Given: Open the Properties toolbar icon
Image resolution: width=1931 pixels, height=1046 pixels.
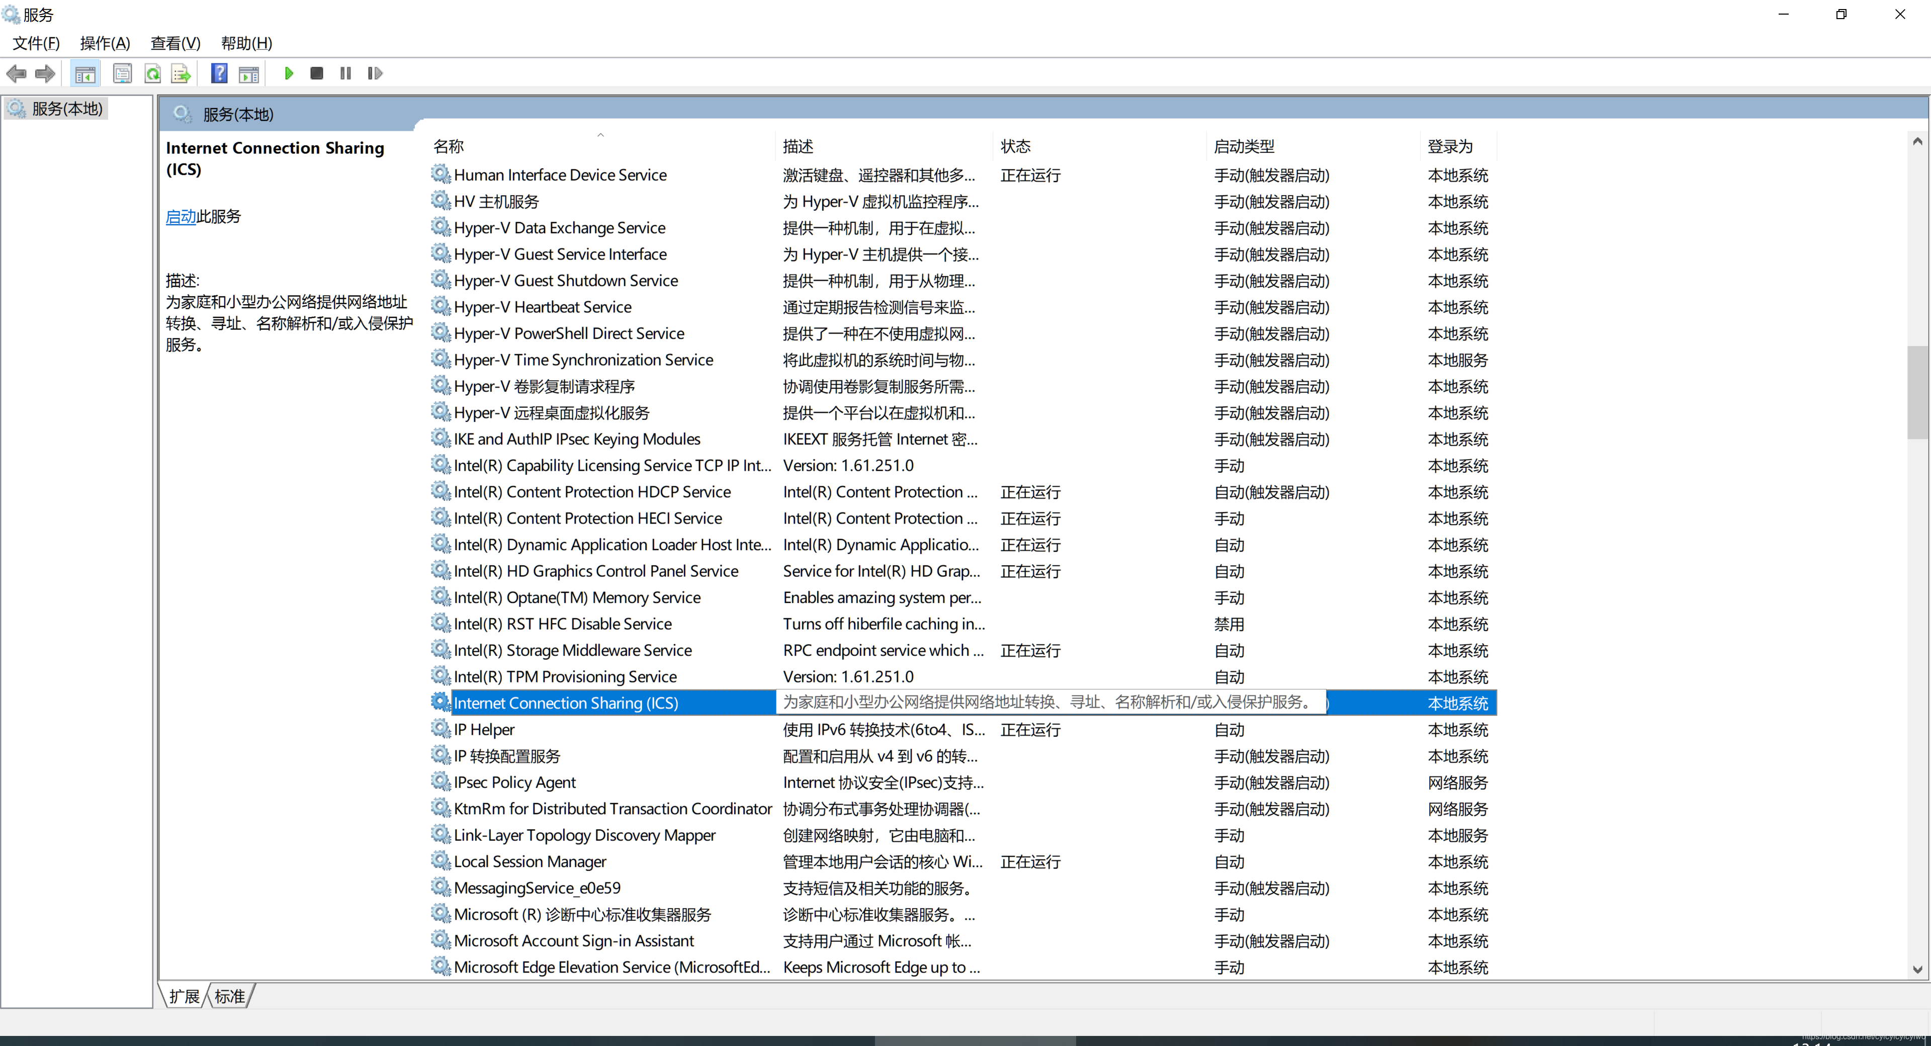Looking at the screenshot, I should pyautogui.click(x=122, y=73).
